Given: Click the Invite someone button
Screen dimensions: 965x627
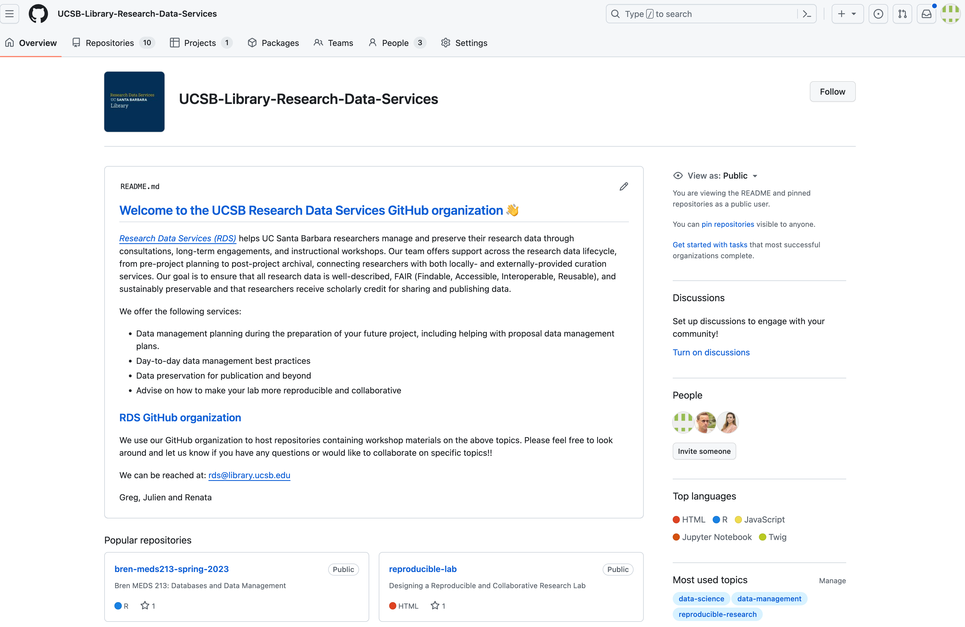Looking at the screenshot, I should tap(704, 451).
